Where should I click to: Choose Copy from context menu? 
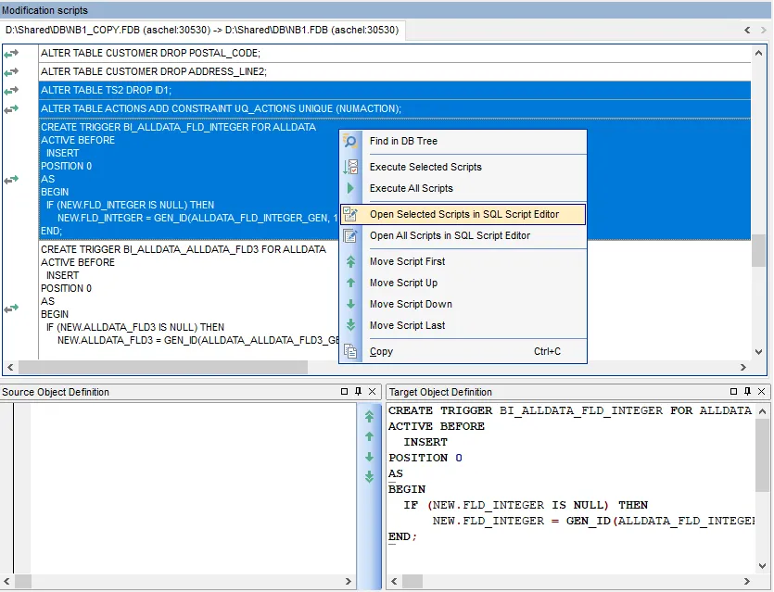pos(463,351)
